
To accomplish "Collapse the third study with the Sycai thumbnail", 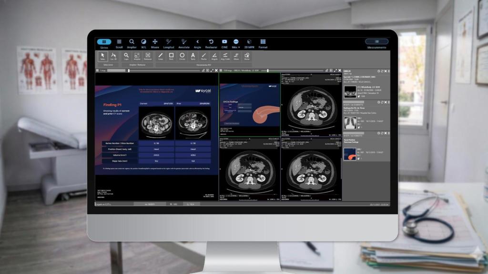I will pos(389,133).
